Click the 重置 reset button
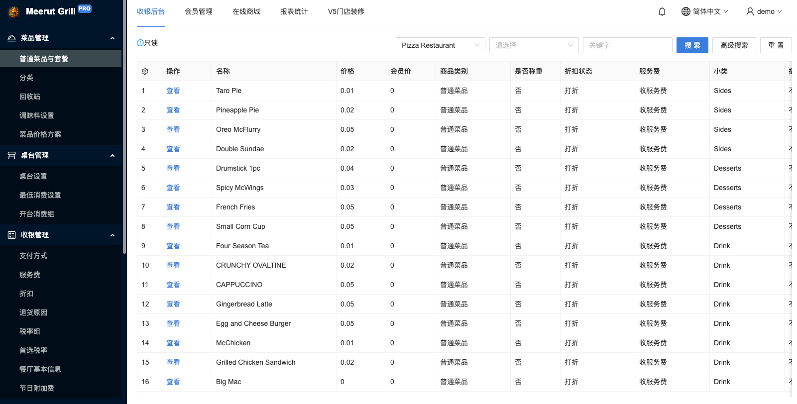Viewport: 797px width, 404px height. [776, 45]
